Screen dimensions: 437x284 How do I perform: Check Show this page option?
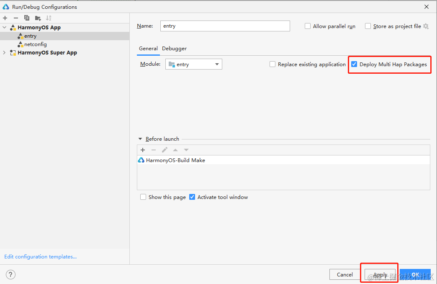click(x=143, y=197)
